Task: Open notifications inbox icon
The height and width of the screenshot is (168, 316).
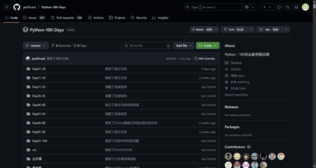Action: point(296,7)
